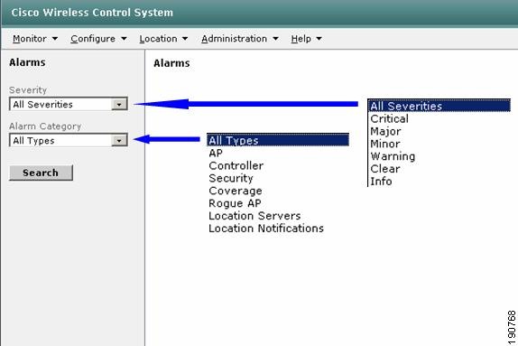
Task: Choose Warning severity option
Action: tap(393, 156)
